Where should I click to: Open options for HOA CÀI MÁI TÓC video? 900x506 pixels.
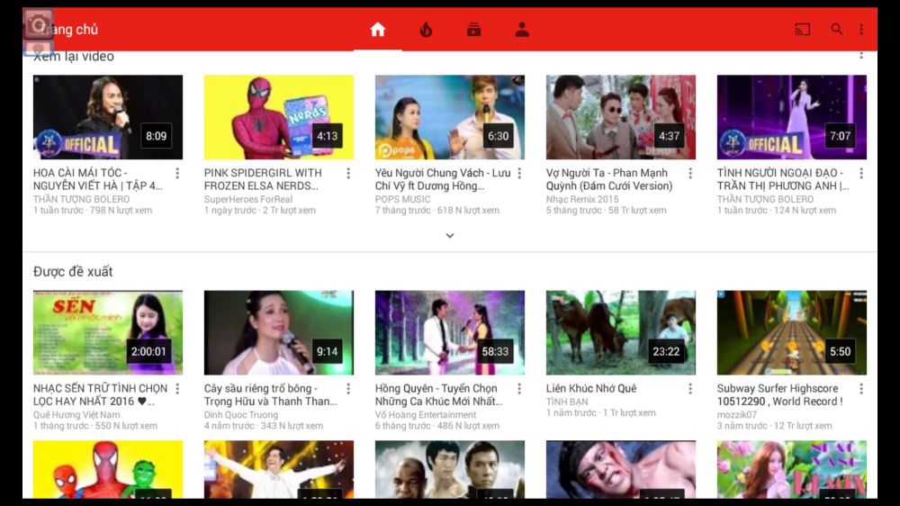(x=177, y=173)
